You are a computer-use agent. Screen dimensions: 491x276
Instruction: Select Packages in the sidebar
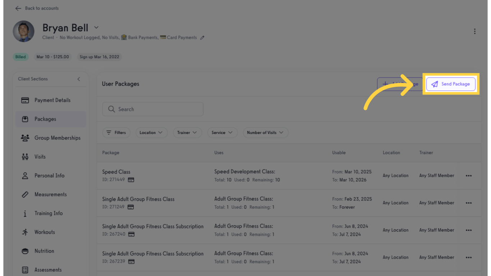(x=51, y=119)
